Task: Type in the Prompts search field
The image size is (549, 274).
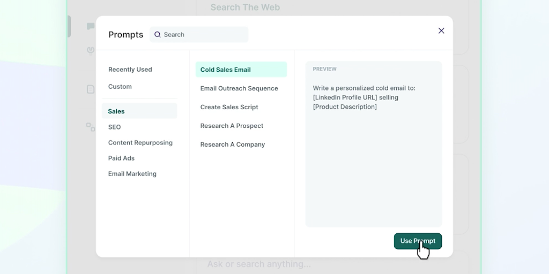Action: click(204, 35)
